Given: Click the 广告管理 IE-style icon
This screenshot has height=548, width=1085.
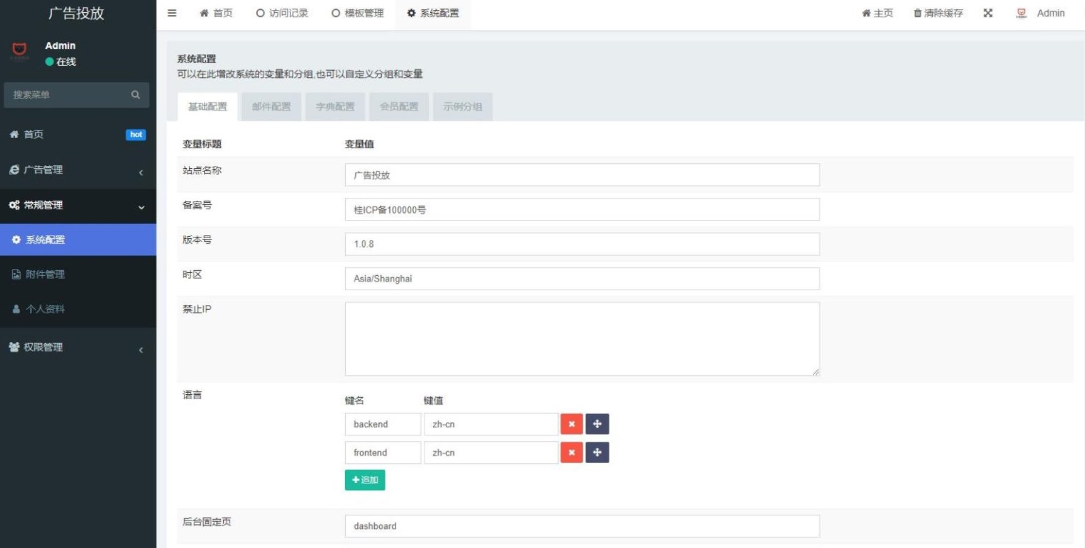Looking at the screenshot, I should [14, 170].
